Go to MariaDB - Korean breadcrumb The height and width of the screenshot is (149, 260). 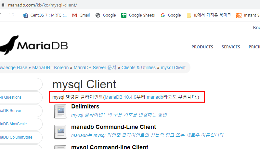click(50, 68)
